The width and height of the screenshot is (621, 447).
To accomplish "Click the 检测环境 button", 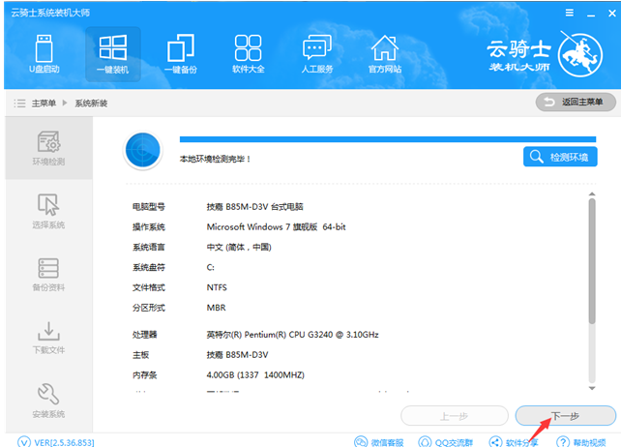I will tap(560, 157).
